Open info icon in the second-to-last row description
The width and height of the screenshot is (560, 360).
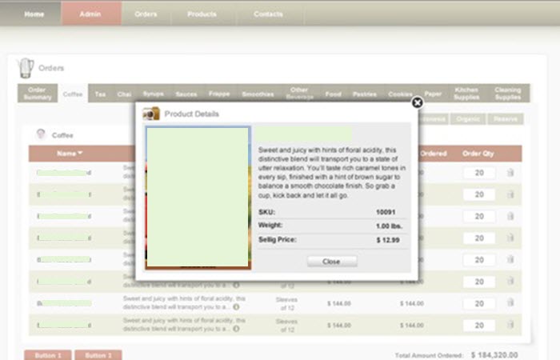236,306
